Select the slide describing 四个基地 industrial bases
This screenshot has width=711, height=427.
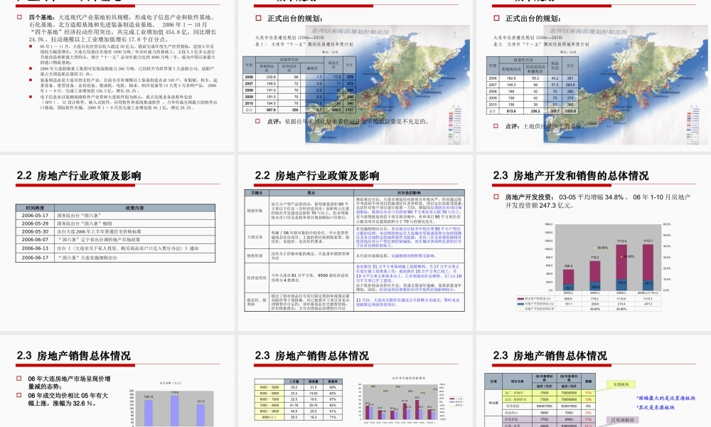tap(117, 75)
